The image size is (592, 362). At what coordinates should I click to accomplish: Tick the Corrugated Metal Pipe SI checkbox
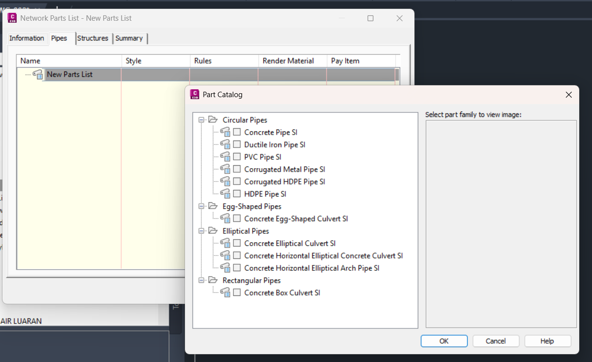tap(237, 169)
